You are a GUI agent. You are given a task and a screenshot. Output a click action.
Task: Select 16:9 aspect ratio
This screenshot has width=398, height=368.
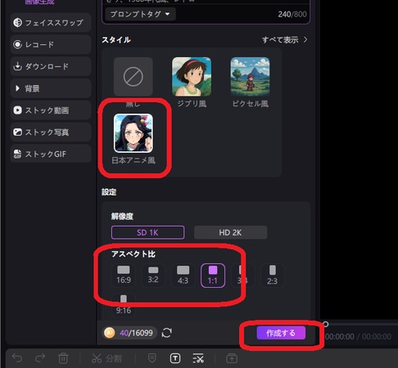[x=124, y=276]
